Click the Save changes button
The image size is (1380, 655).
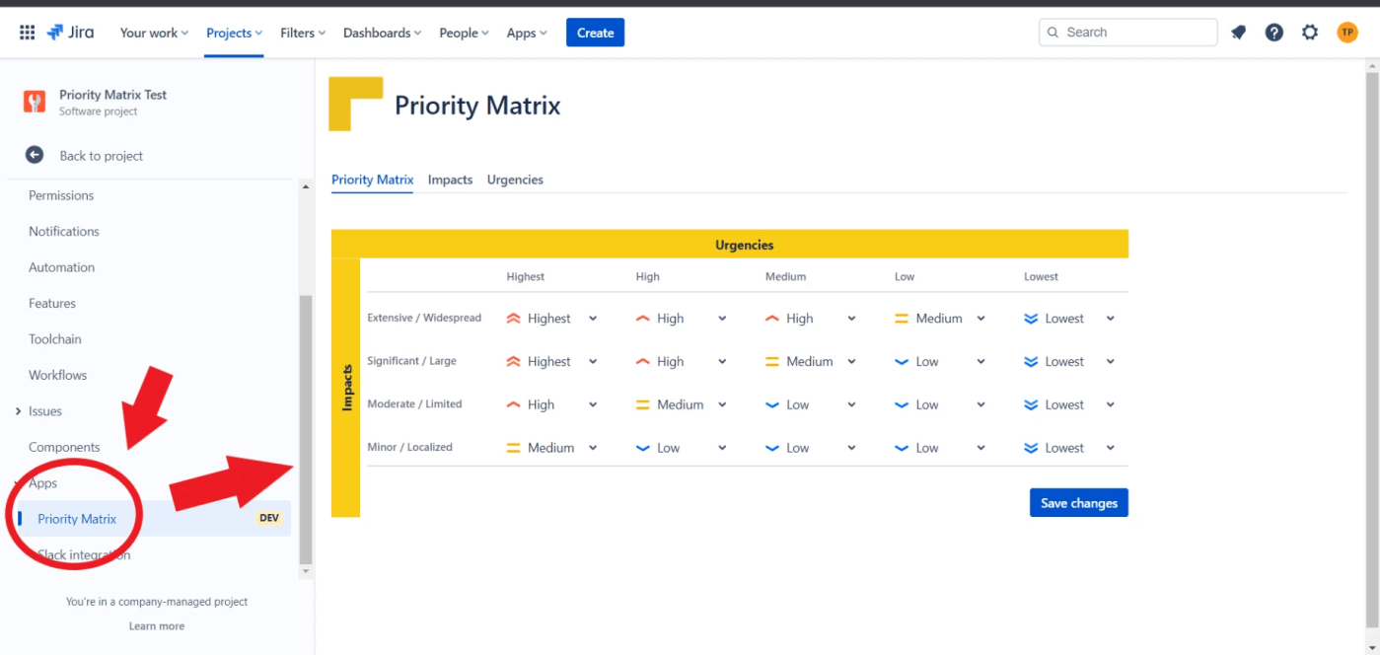(x=1078, y=503)
